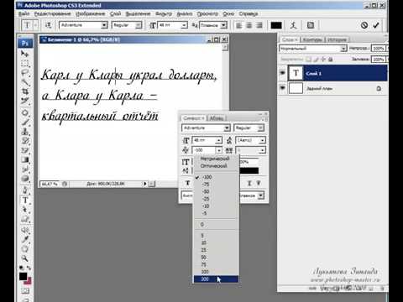Toggle lock all in Layers panel

(x=331, y=60)
